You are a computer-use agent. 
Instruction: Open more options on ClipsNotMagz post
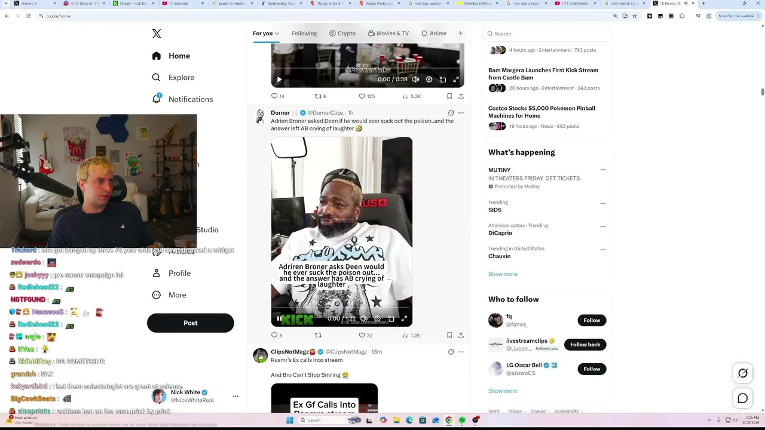pyautogui.click(x=461, y=352)
